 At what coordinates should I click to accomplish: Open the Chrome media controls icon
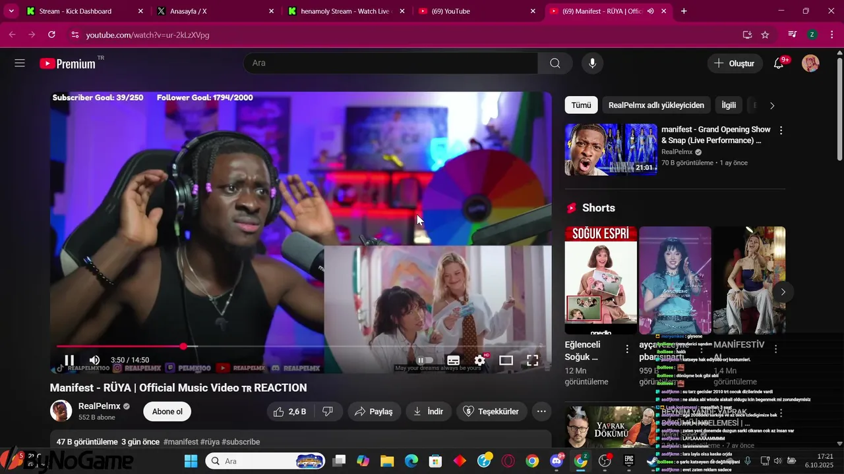click(x=793, y=35)
